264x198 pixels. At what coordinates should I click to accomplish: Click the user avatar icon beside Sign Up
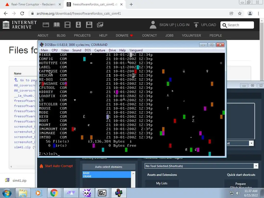[153, 25]
